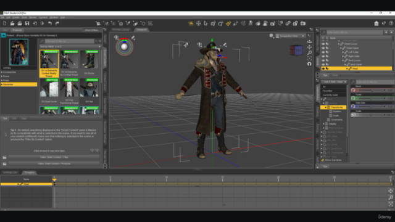The height and width of the screenshot is (222, 395).
Task: Click the highlighted yellow Active Pose tool icon
Action: (191, 23)
